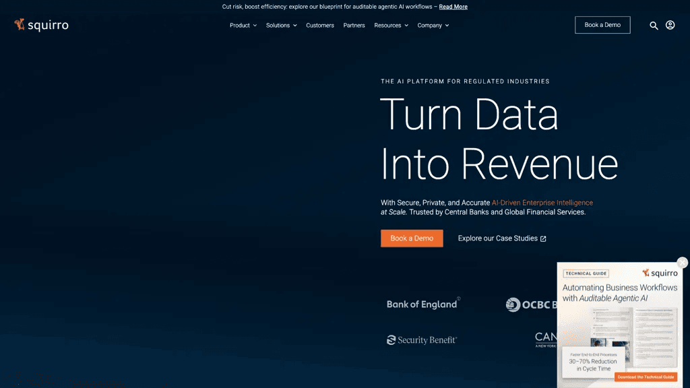Open the search icon in header
The height and width of the screenshot is (388, 690).
click(x=654, y=26)
